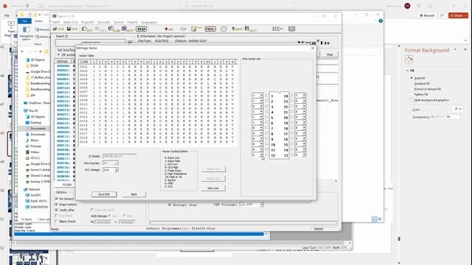Enable the Blank Check checkbox
This screenshot has height=265, width=472.
coord(57,222)
